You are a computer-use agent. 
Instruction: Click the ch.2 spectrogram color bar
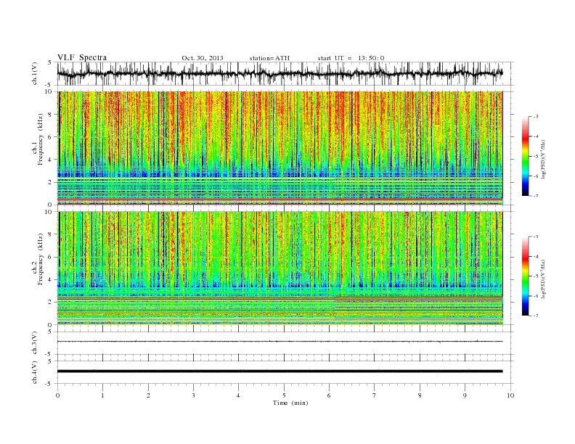pyautogui.click(x=525, y=276)
